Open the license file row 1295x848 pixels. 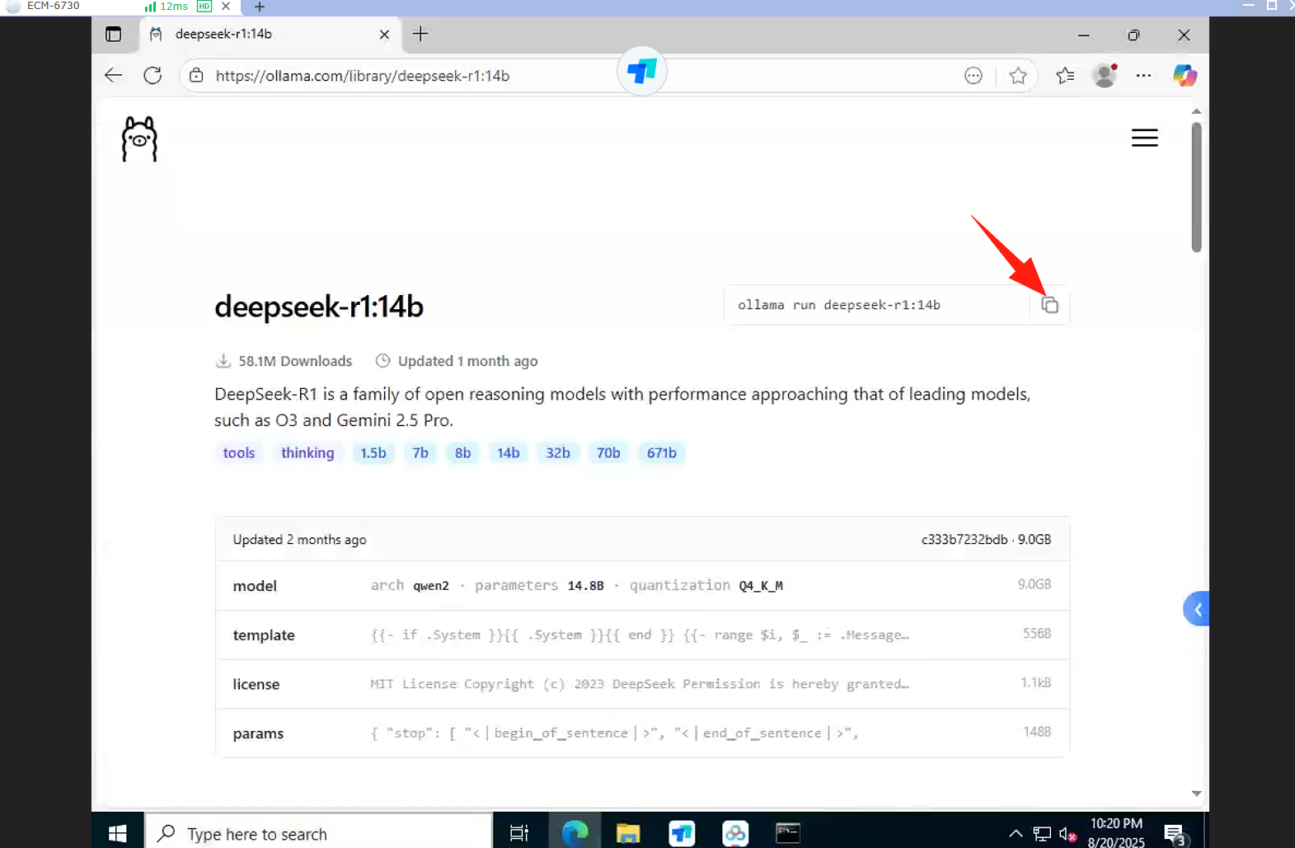click(x=642, y=684)
